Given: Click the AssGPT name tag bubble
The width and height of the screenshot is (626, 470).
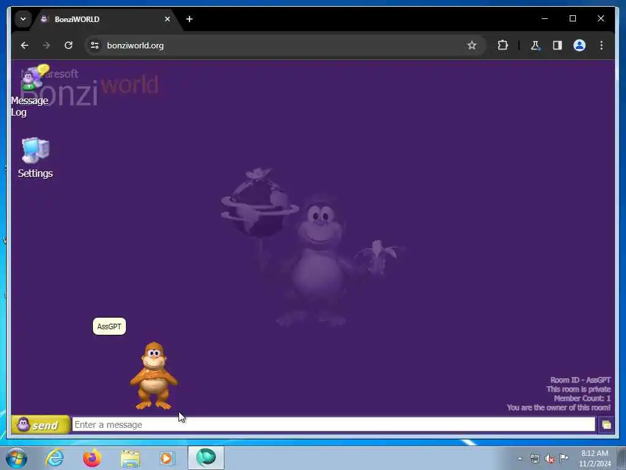Looking at the screenshot, I should click(x=109, y=327).
